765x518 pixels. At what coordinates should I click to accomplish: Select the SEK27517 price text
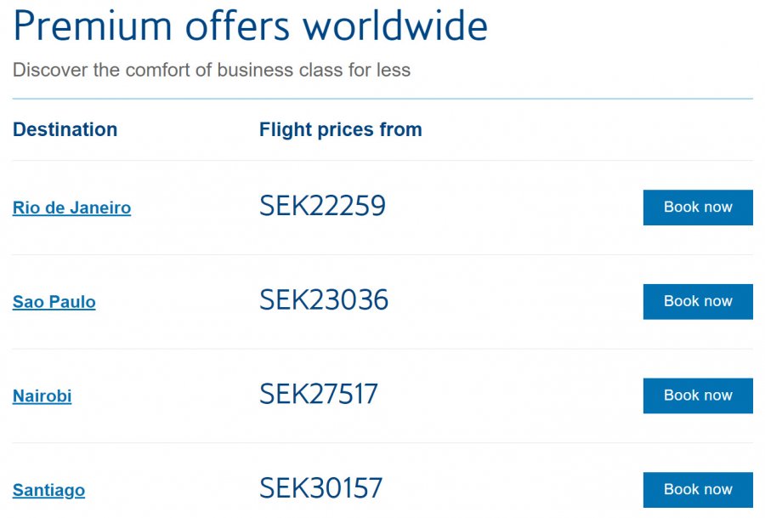(x=319, y=395)
